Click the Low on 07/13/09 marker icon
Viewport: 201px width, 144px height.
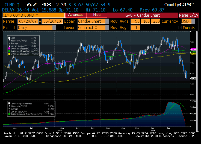point(10,45)
